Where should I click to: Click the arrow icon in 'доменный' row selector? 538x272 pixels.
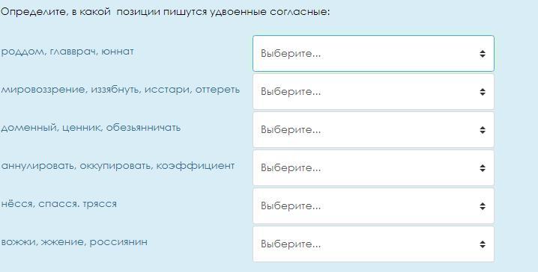[x=483, y=130]
